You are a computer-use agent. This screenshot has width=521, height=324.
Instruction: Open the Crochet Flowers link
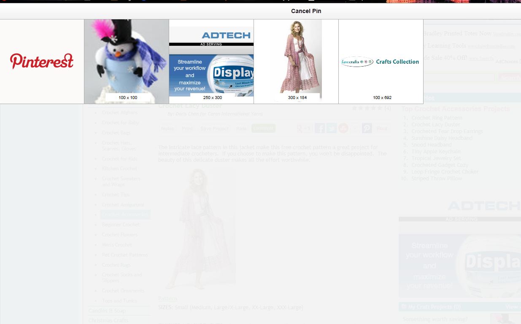pyautogui.click(x=119, y=235)
